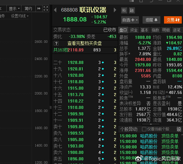Open 自选+ dropdown menu
Image resolution: width=183 pixels, height=164 pixels.
tap(130, 20)
